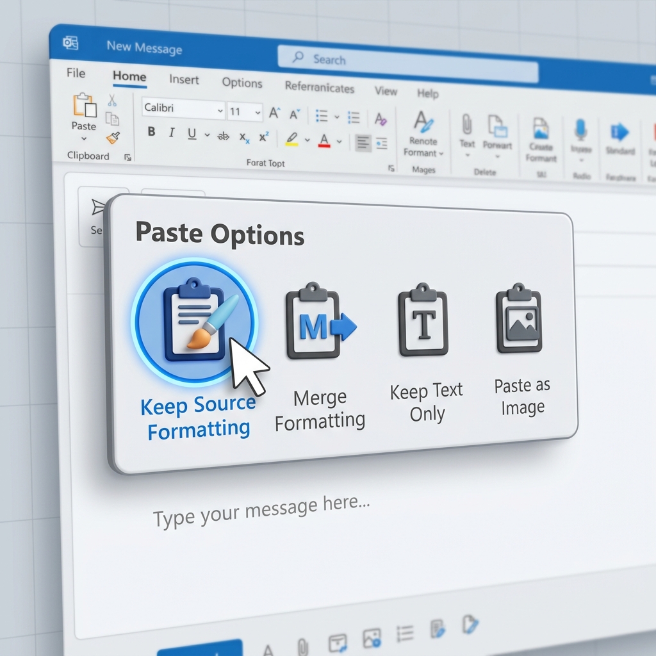Expand the Paste button dropdown arrow
656x656 pixels.
[83, 138]
